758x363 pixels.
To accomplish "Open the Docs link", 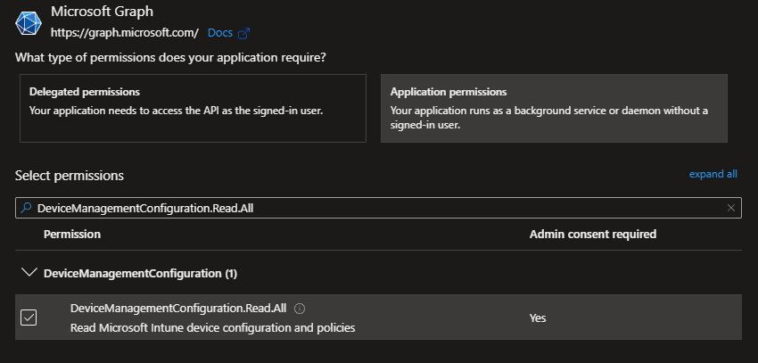I will (219, 33).
